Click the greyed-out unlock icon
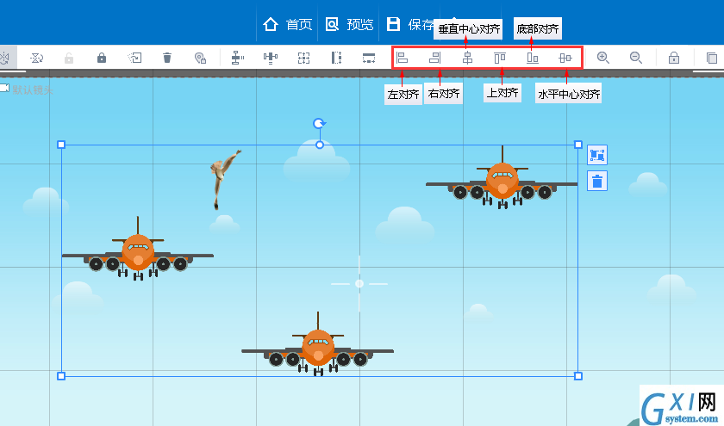 click(69, 59)
